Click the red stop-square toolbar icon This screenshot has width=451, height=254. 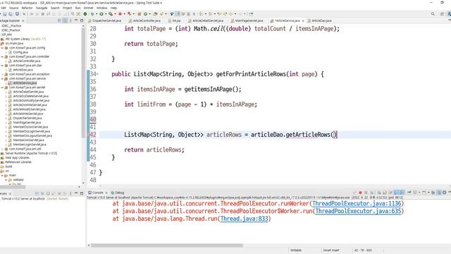[x=120, y=14]
